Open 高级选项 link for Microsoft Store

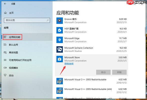tap(69, 64)
